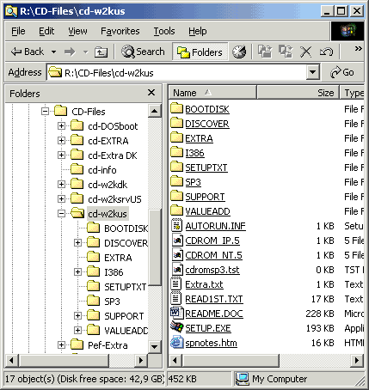Open the Favorites menu
This screenshot has height=390, width=369.
pos(120,31)
